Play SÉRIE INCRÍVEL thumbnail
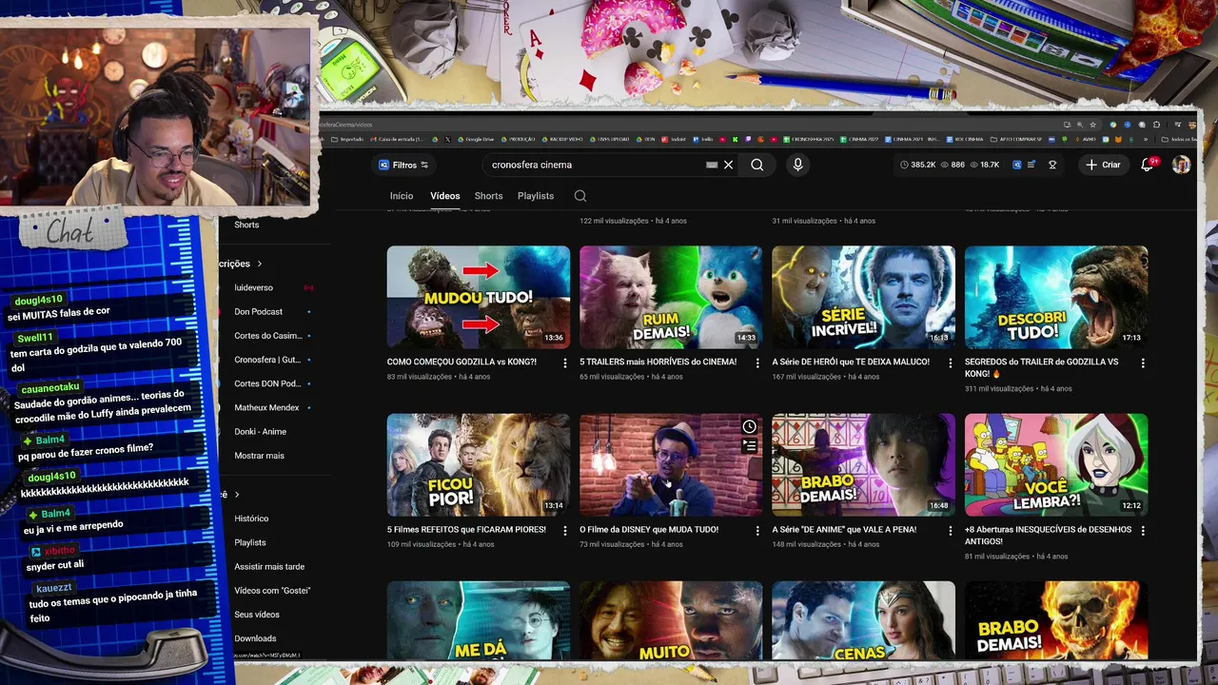Image resolution: width=1218 pixels, height=685 pixels. [x=863, y=297]
